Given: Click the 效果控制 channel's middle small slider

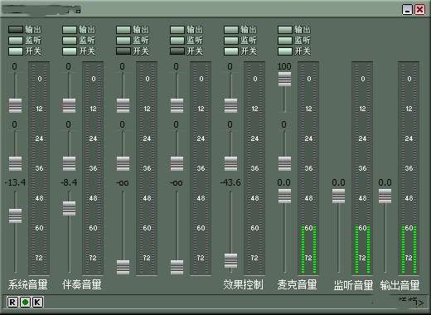Looking at the screenshot, I should click(230, 164).
